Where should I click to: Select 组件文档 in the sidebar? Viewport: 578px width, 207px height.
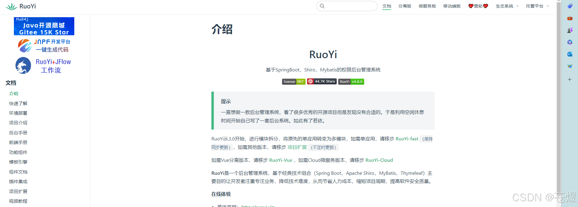tap(18, 172)
